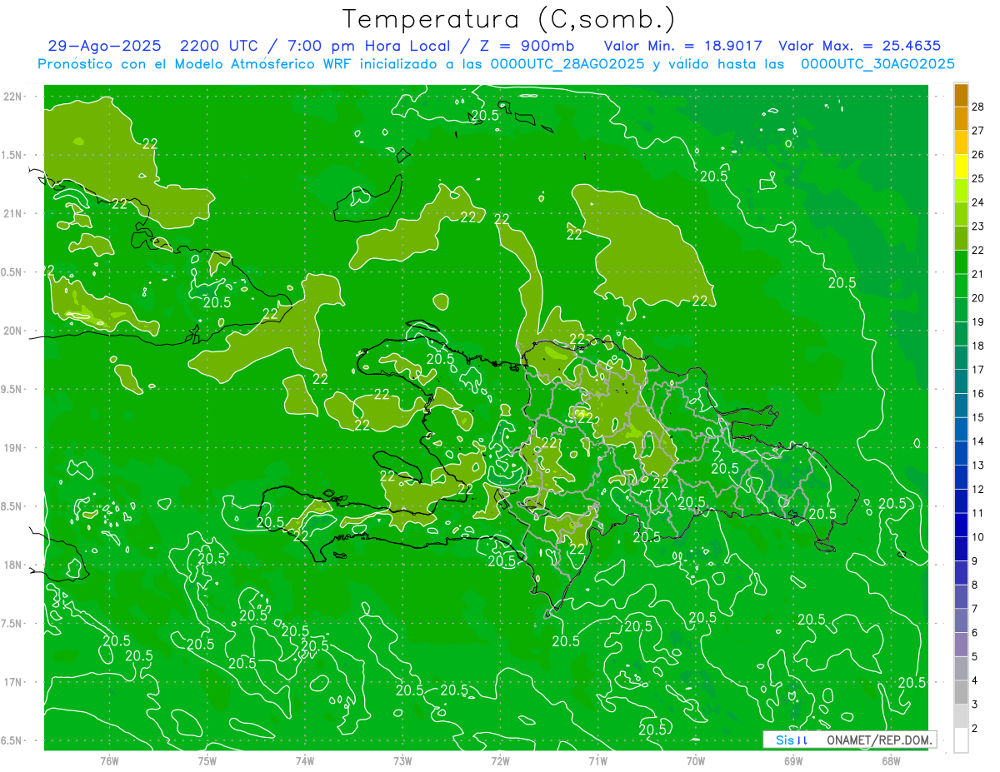The height and width of the screenshot is (772, 1000).
Task: Click the legend scale value '18'
Action: click(x=978, y=346)
